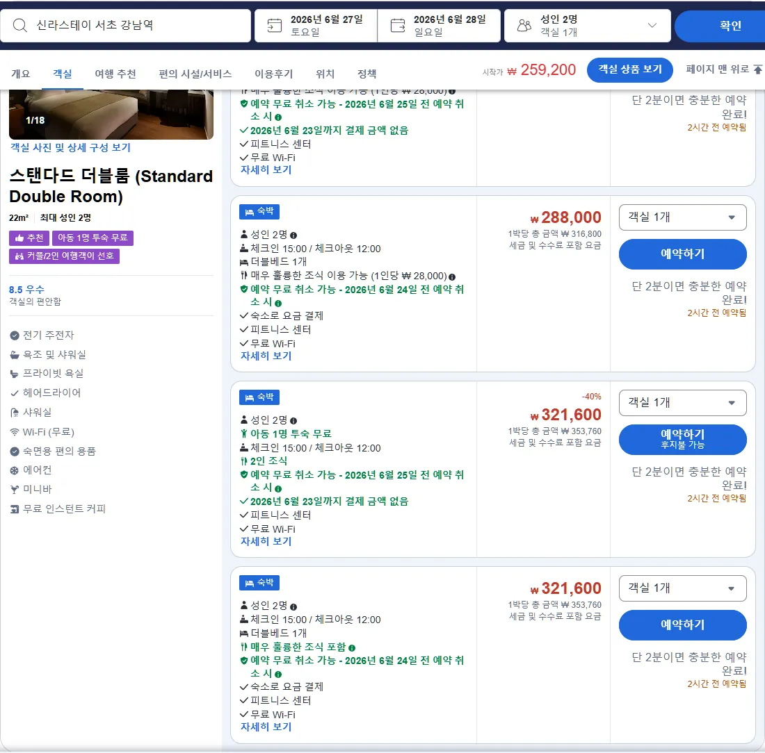Click the thumbs-up 추천 badge
The height and width of the screenshot is (753, 765).
coord(29,238)
